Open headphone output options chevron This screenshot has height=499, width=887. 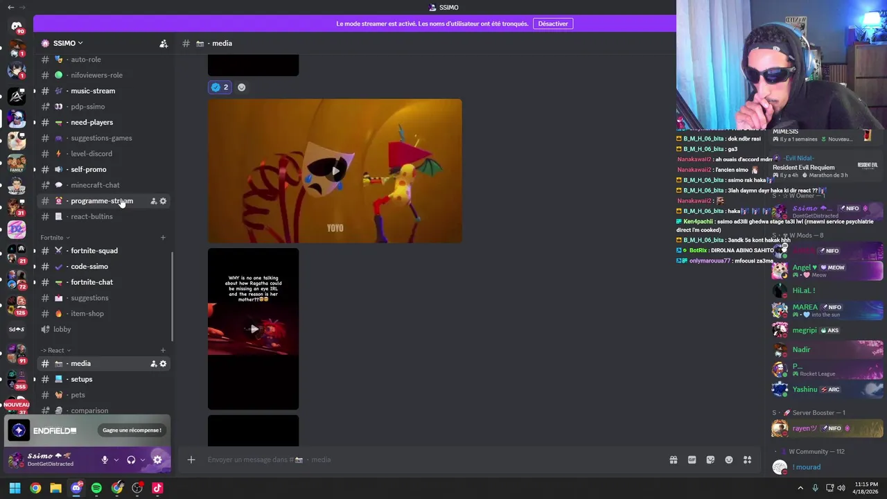143,459
